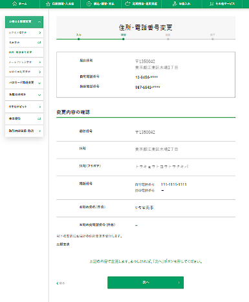Open ログインID変更 in the sidebar

pos(24,33)
